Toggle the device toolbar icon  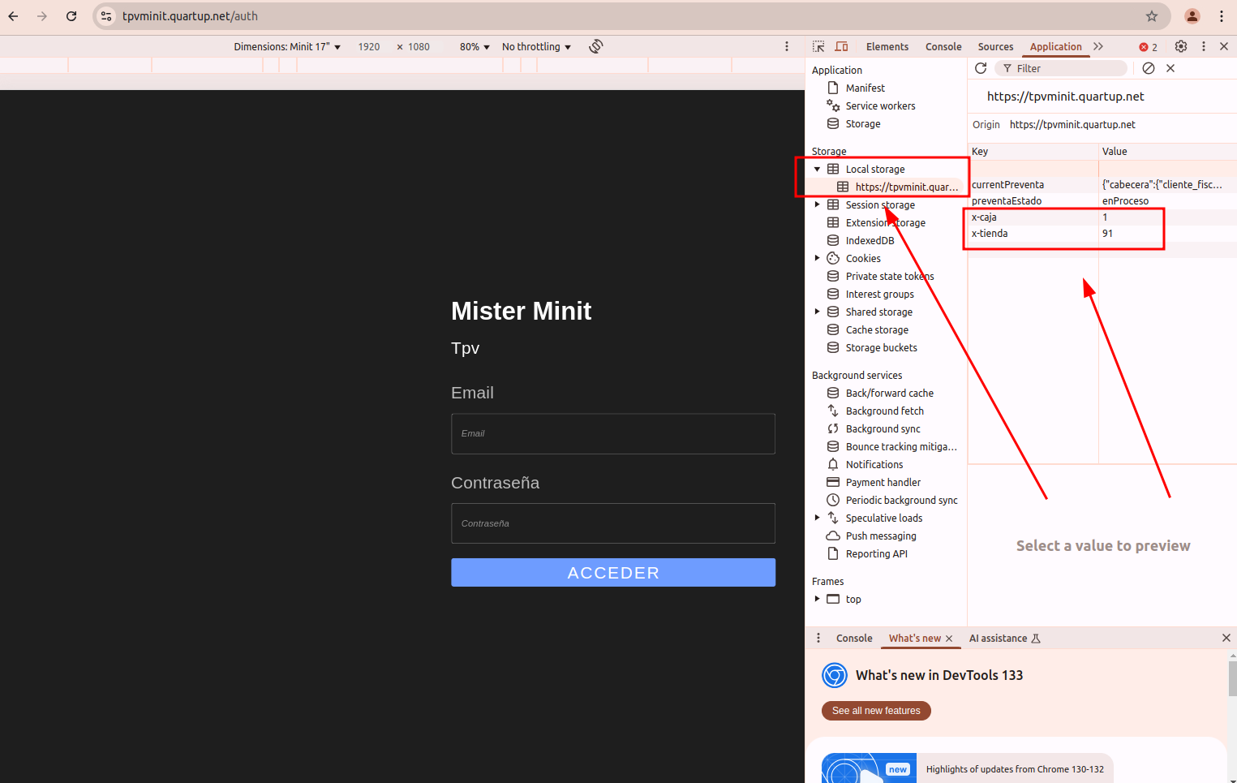click(841, 47)
